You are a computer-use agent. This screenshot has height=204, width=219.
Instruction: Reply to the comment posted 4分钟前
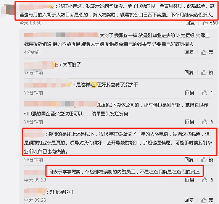[x=189, y=52]
